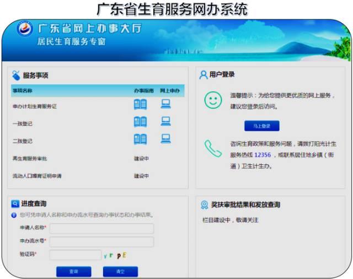Open guide book icon for 申办计划生育服务证
Screen dimensions: 353x279
[140, 104]
